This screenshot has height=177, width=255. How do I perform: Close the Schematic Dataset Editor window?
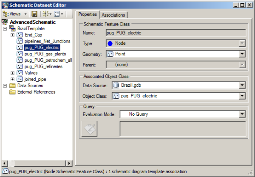tap(249, 5)
